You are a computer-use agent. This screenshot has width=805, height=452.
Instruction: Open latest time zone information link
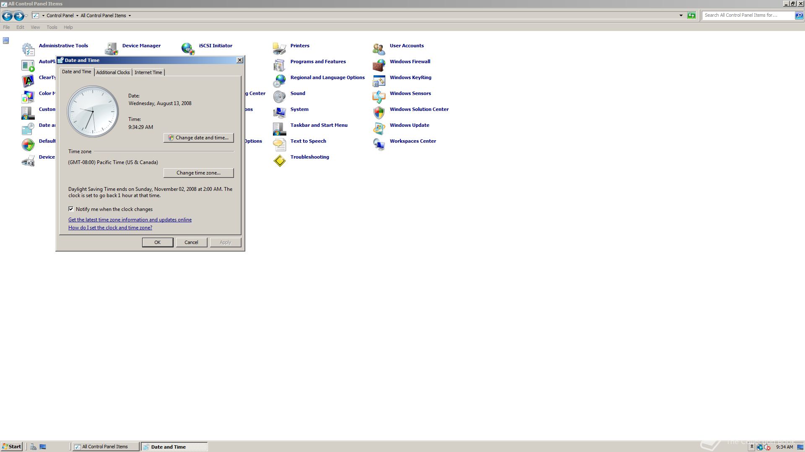(x=130, y=220)
